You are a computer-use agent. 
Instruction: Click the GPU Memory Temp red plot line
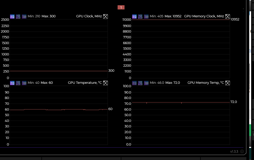[181, 102]
